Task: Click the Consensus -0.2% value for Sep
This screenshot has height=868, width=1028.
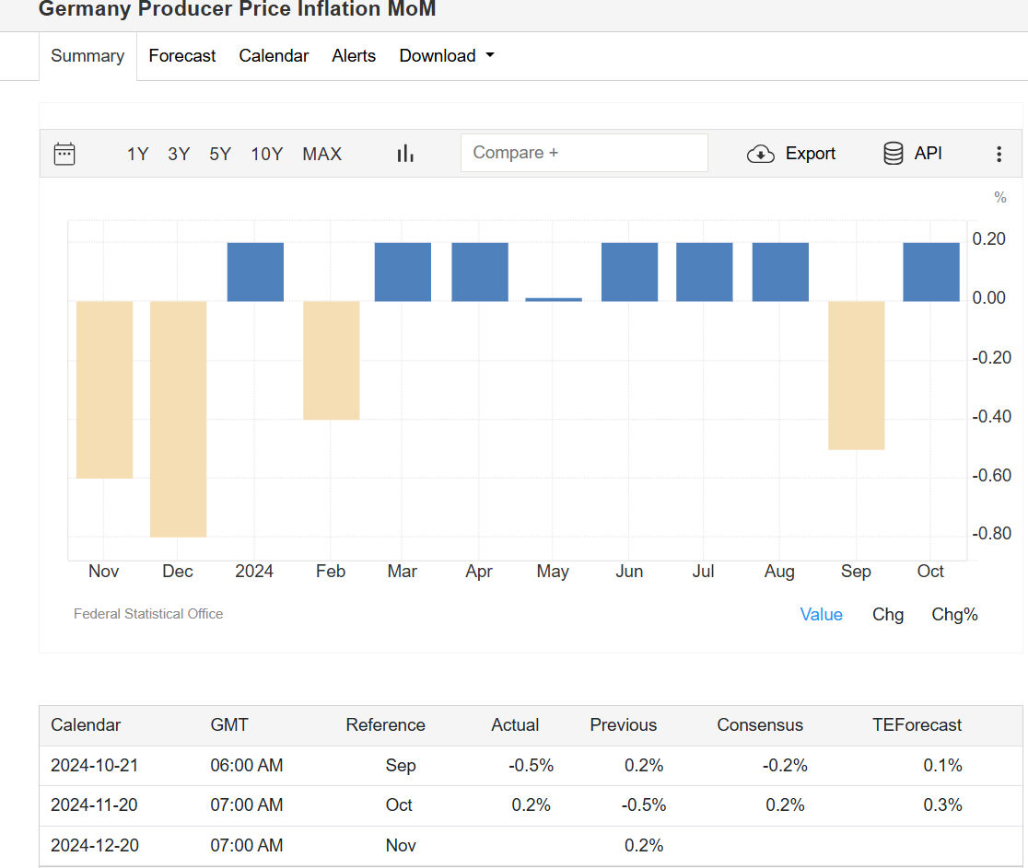Action: pos(785,765)
